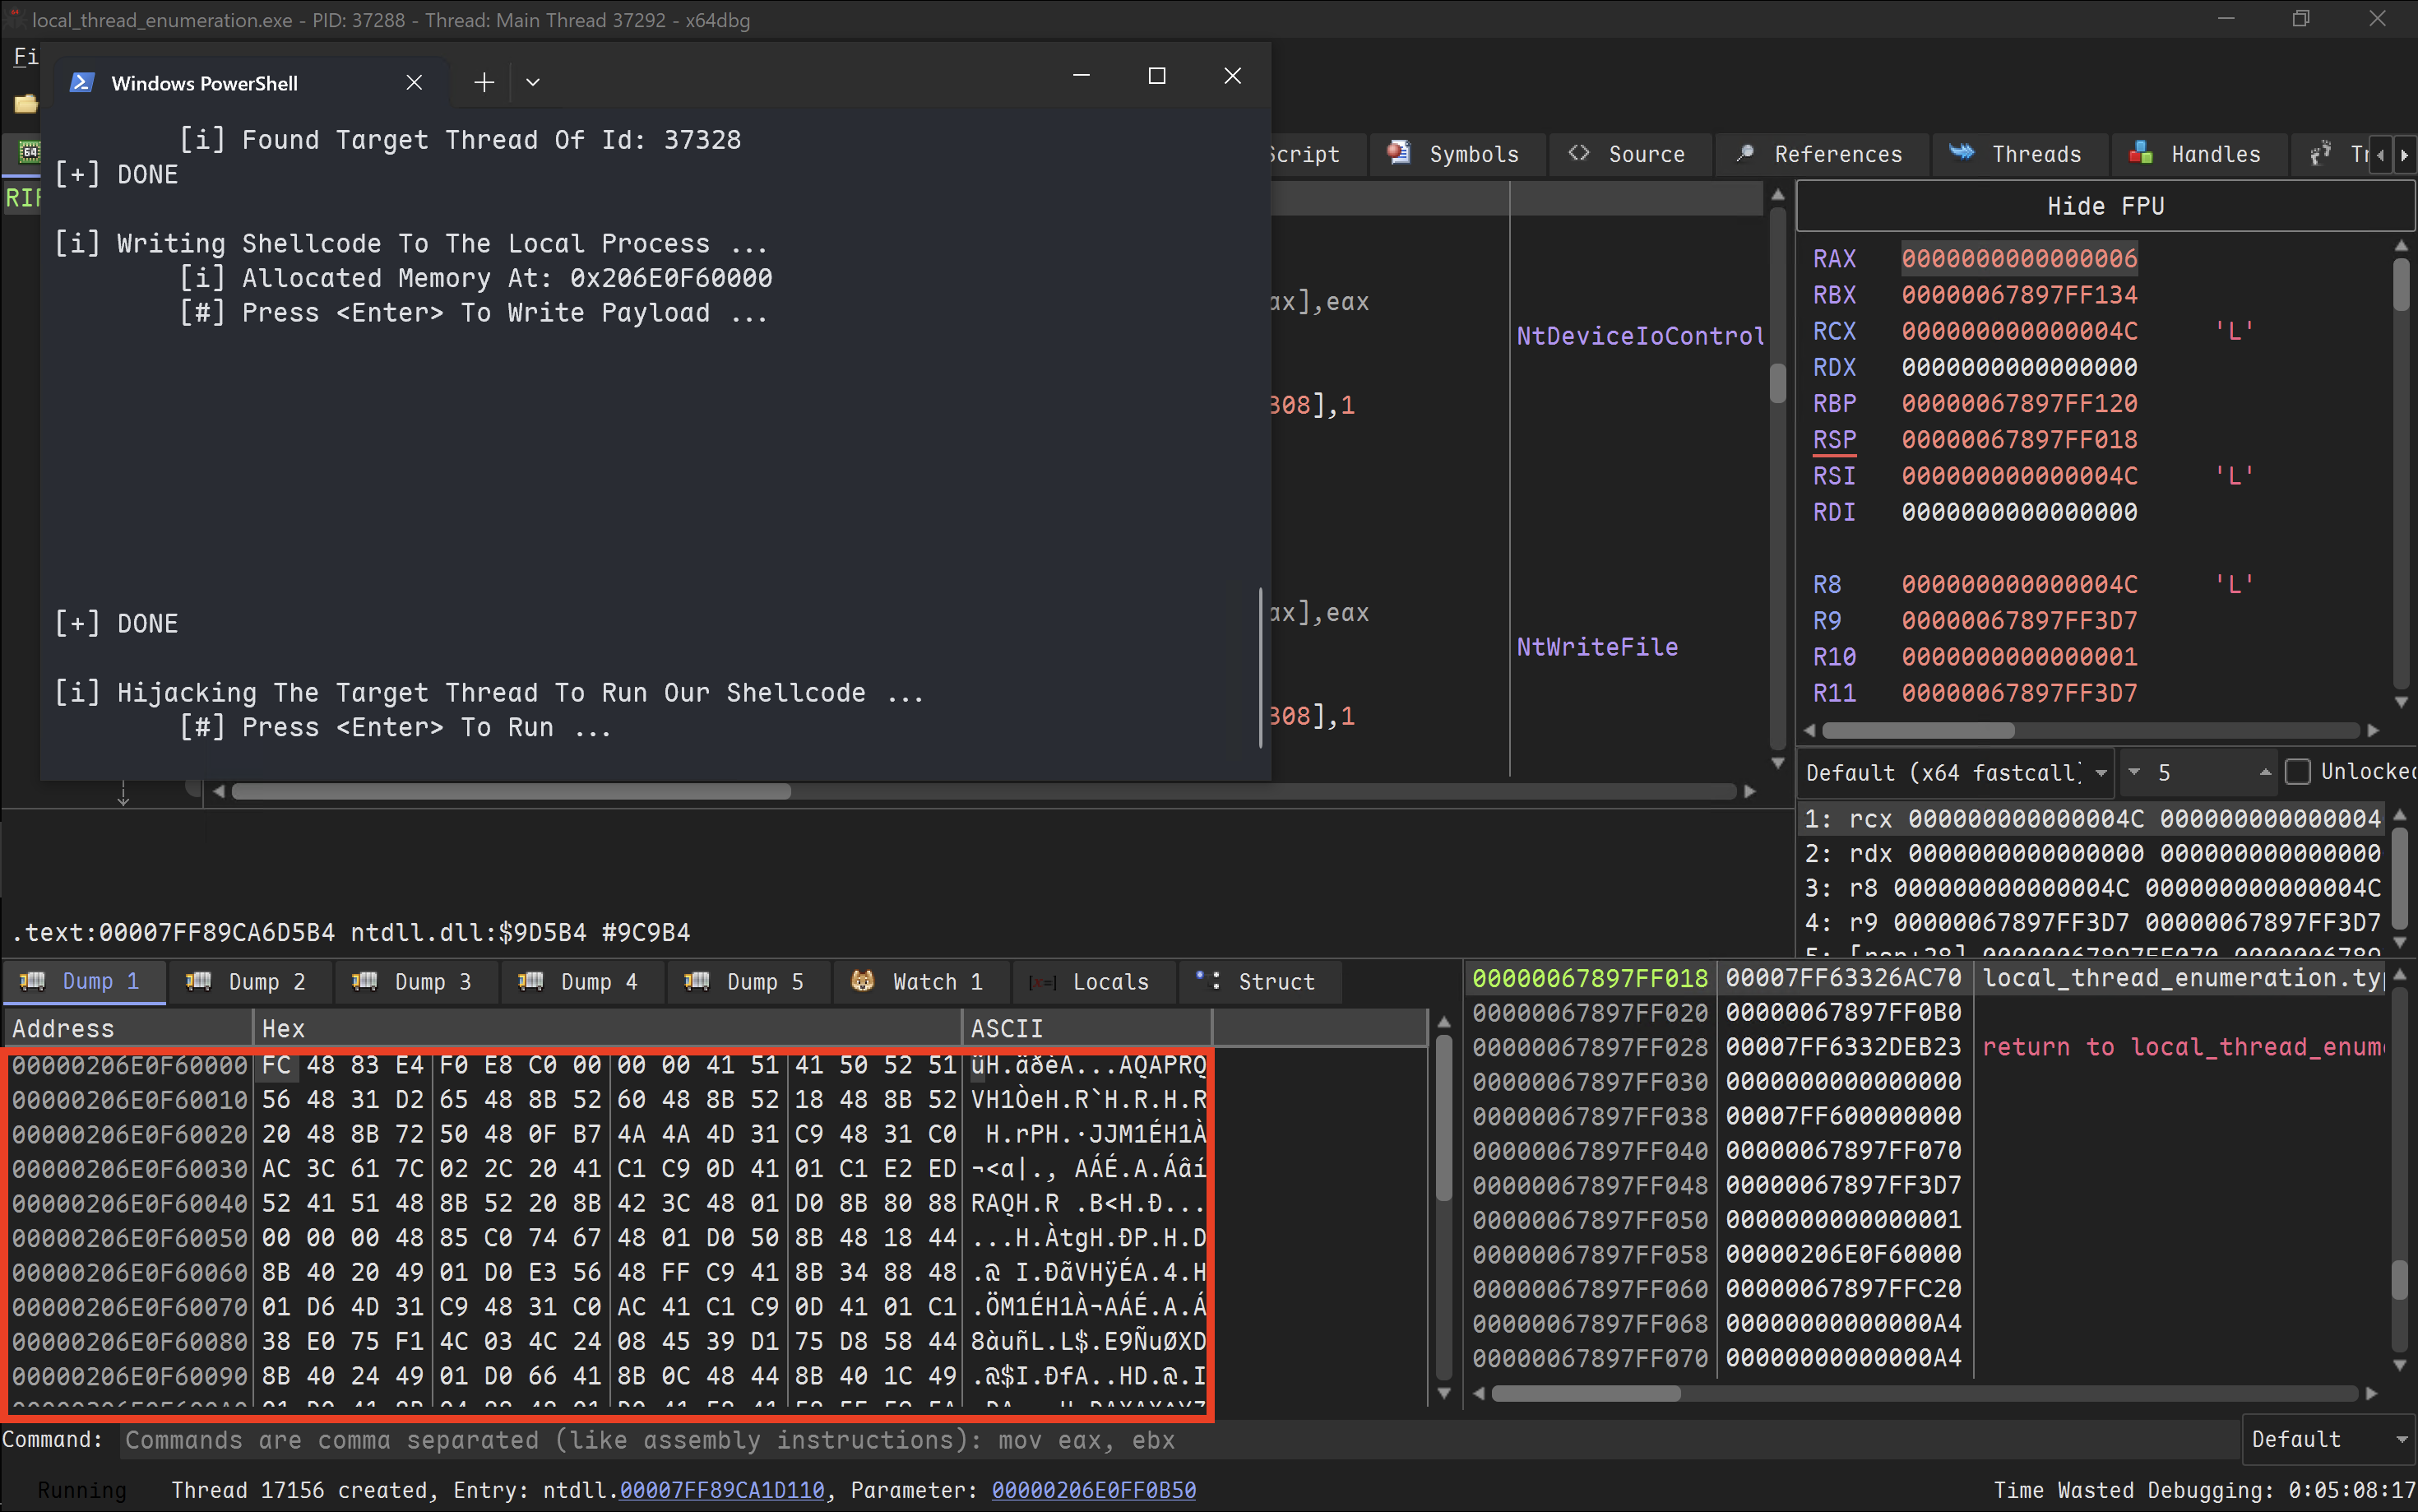Image resolution: width=2418 pixels, height=1512 pixels.
Task: Open PowerShell new tab dropdown chevron
Action: pyautogui.click(x=533, y=82)
